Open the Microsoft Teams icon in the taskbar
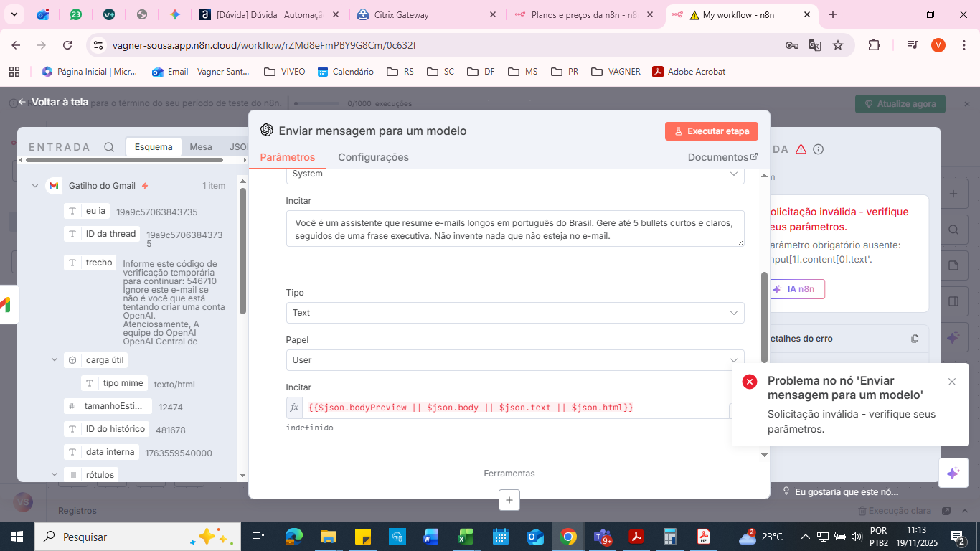This screenshot has height=551, width=980. click(x=601, y=537)
